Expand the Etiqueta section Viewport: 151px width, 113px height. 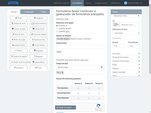tap(126, 68)
